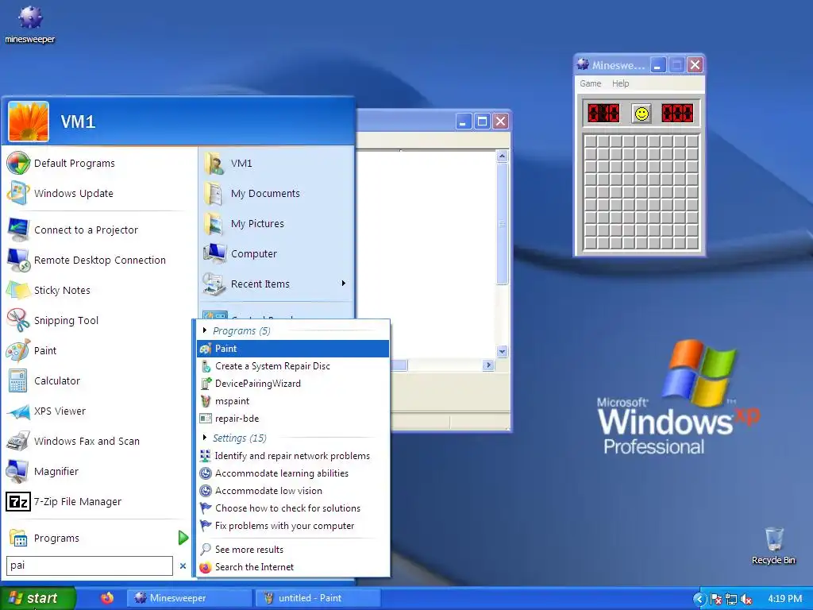Select Paint in the search results
813x610 pixels.
click(x=293, y=349)
